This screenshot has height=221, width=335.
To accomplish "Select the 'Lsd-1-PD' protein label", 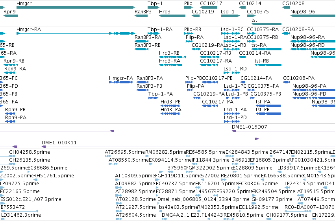I will click(235, 118).
